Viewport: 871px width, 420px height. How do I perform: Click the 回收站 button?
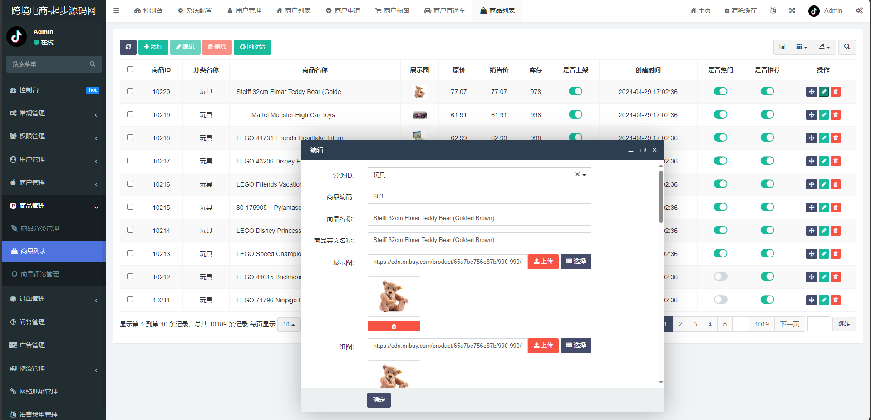click(x=252, y=47)
